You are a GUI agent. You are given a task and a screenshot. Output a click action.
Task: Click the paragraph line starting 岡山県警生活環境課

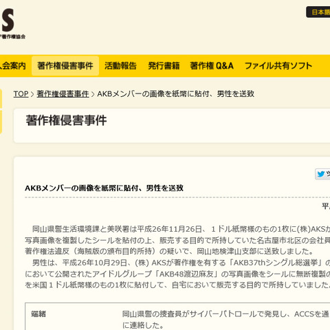point(181,229)
